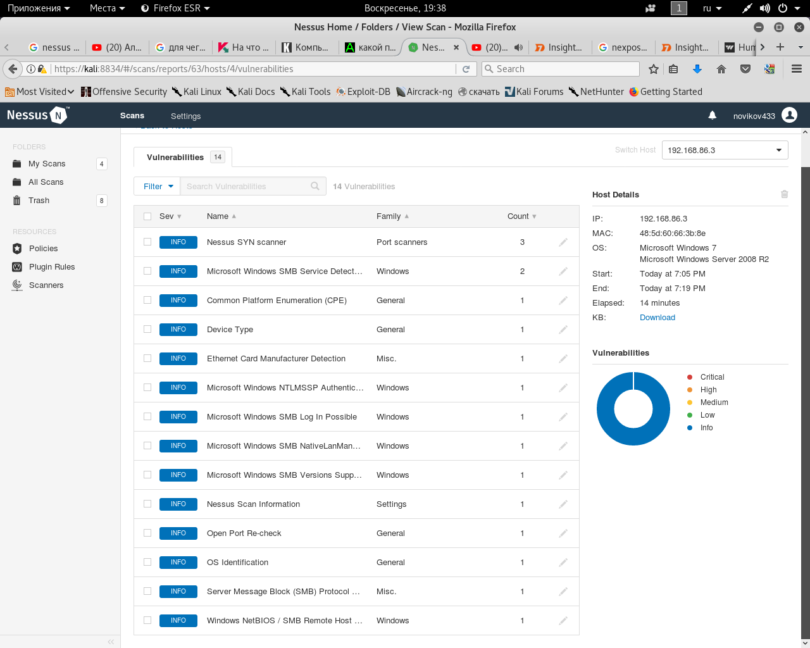The image size is (810, 648).
Task: Open My Scans folder in sidebar
Action: (x=47, y=164)
